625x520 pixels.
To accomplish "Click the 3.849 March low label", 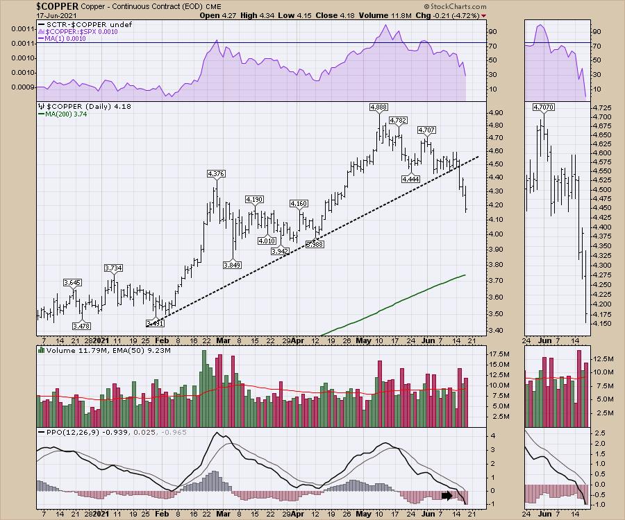I will coord(232,264).
